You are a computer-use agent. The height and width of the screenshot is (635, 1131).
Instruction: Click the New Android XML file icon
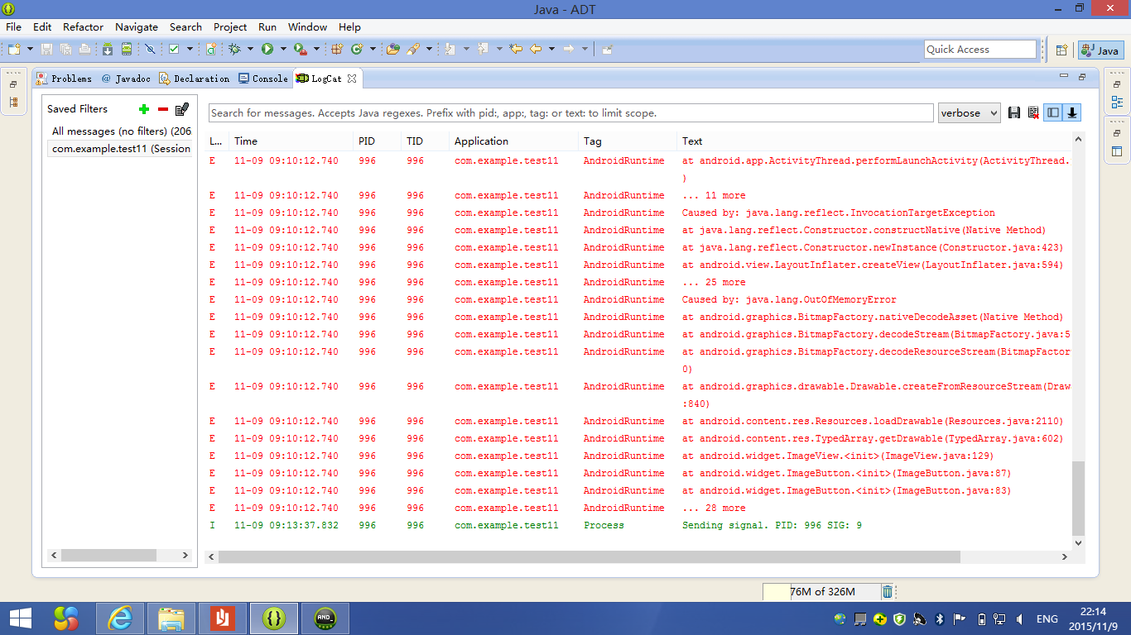click(210, 50)
